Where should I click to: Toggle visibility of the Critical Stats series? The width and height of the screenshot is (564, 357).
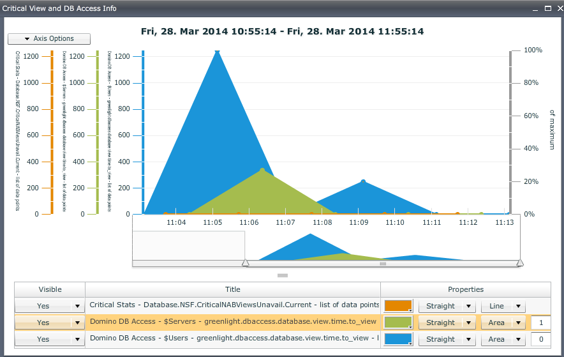pos(50,306)
